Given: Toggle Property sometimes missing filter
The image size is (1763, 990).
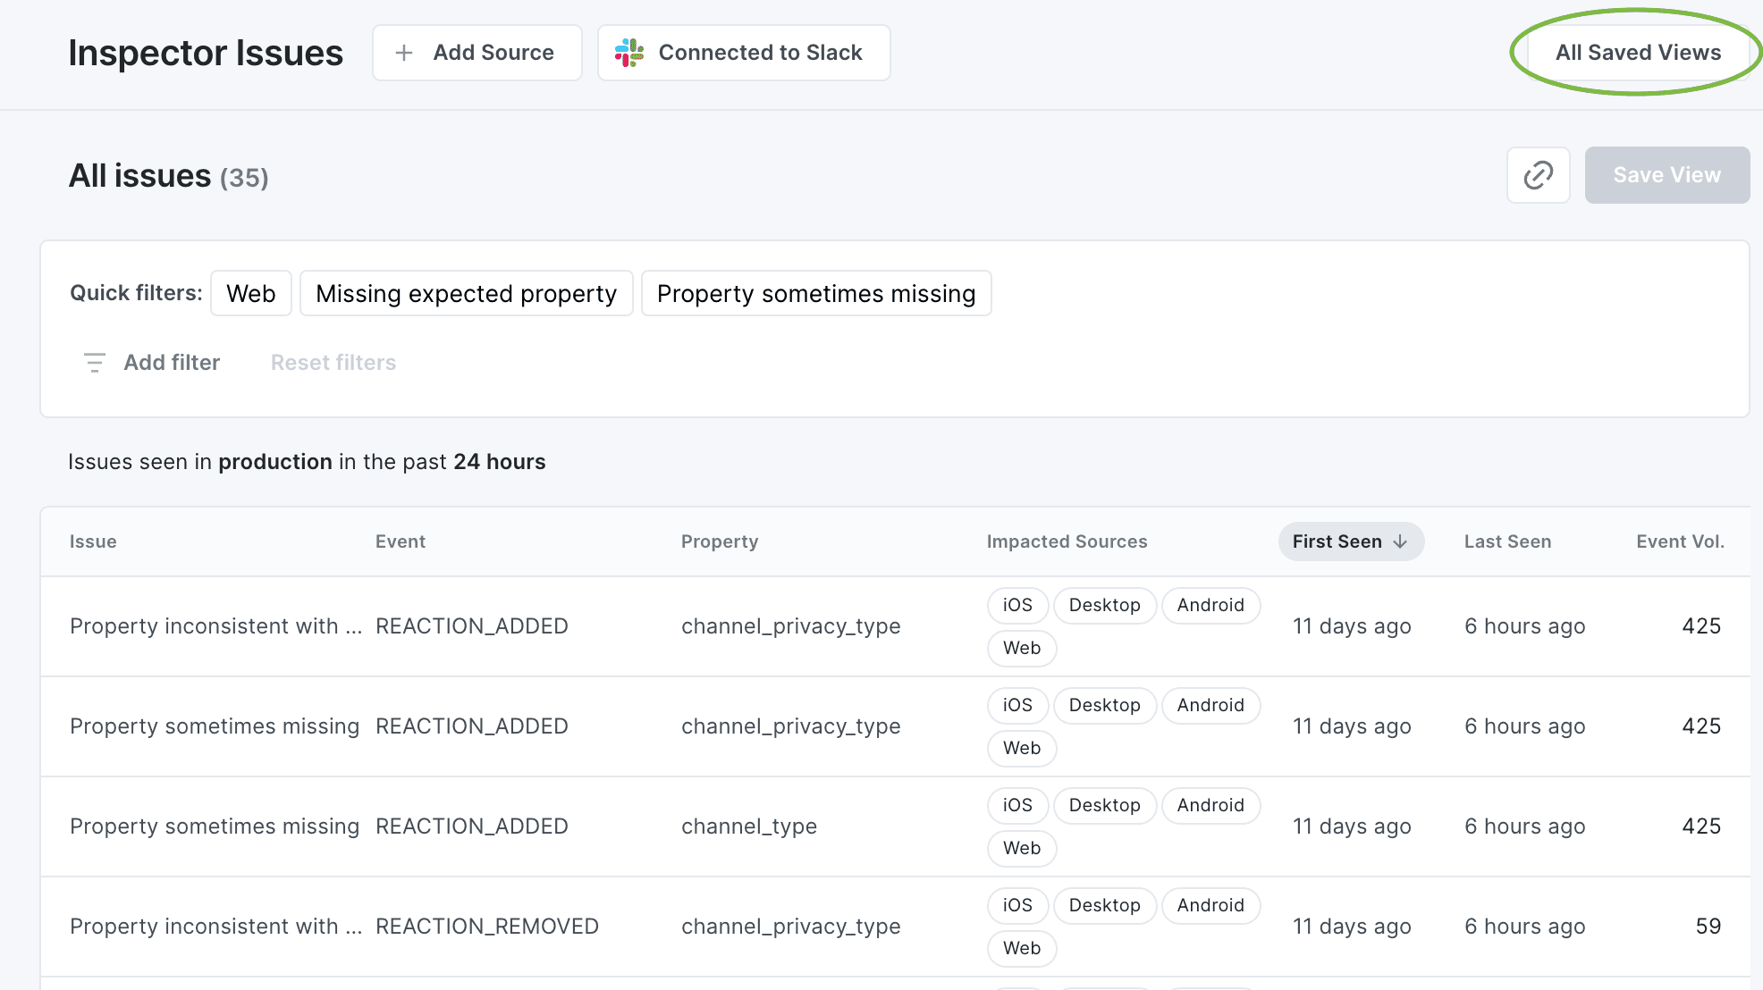Looking at the screenshot, I should tap(816, 293).
